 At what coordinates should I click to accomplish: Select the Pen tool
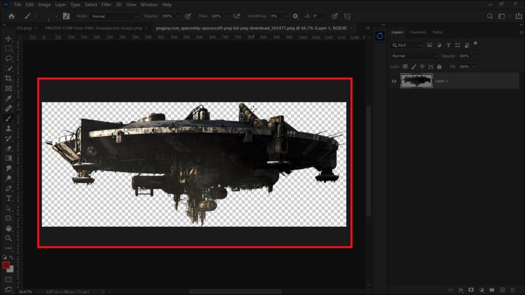(x=8, y=188)
